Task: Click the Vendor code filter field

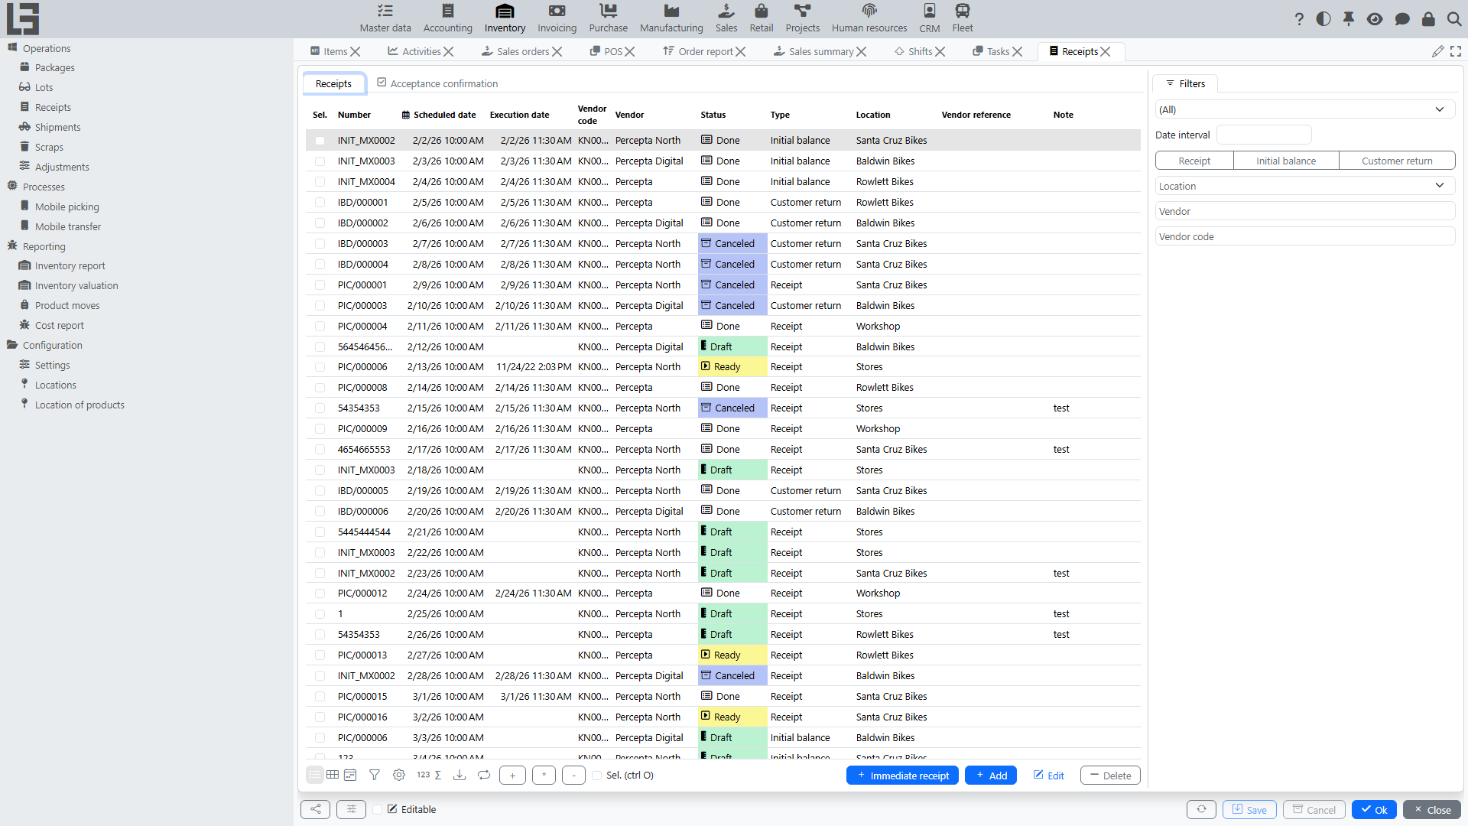Action: (x=1305, y=236)
